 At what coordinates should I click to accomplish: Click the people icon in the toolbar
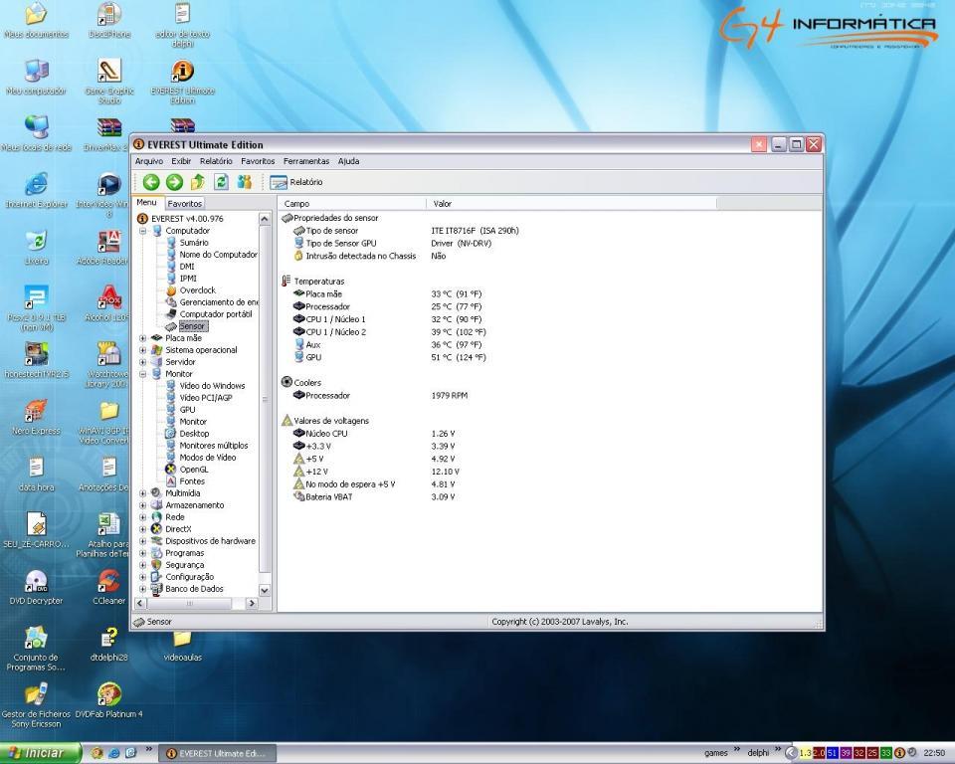pyautogui.click(x=245, y=182)
